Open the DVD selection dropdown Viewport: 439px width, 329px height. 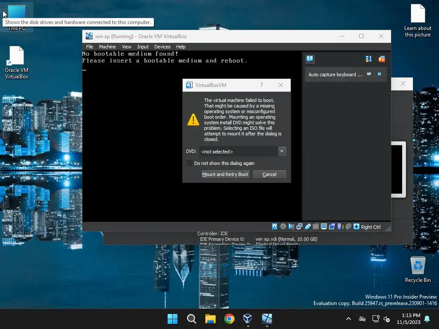pyautogui.click(x=282, y=151)
